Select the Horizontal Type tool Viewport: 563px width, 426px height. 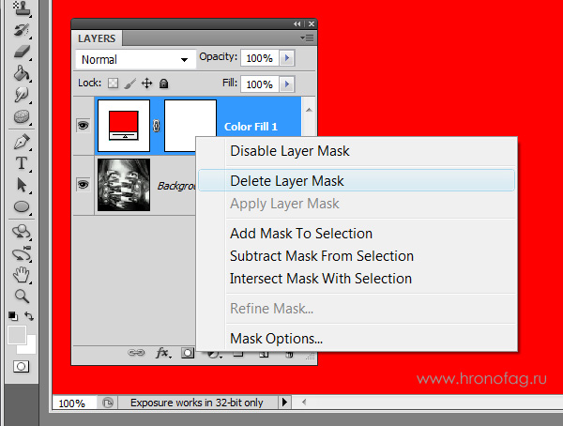[x=22, y=163]
